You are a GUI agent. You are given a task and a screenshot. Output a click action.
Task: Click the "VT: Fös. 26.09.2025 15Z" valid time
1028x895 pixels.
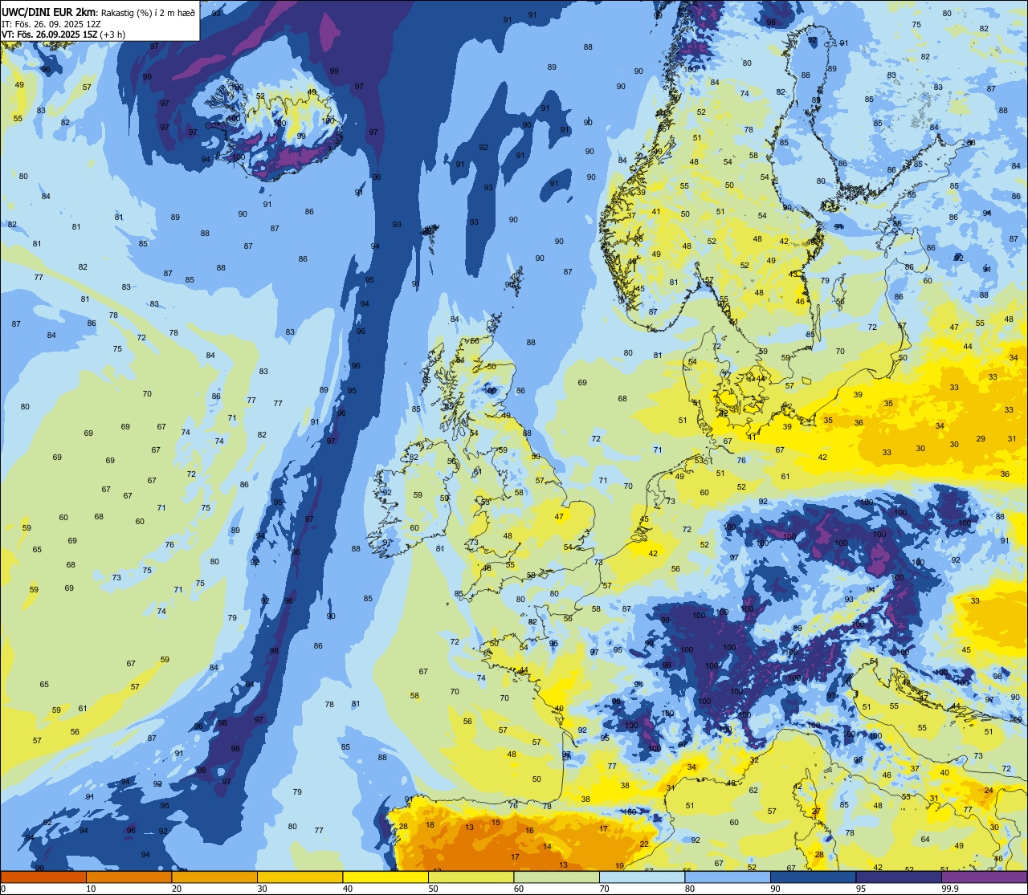click(49, 34)
